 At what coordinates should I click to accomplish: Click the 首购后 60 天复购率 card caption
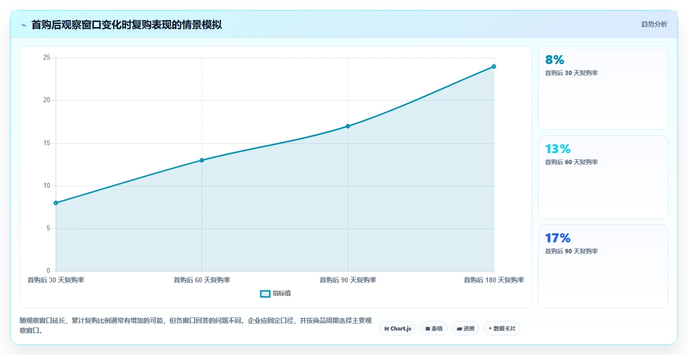click(571, 162)
